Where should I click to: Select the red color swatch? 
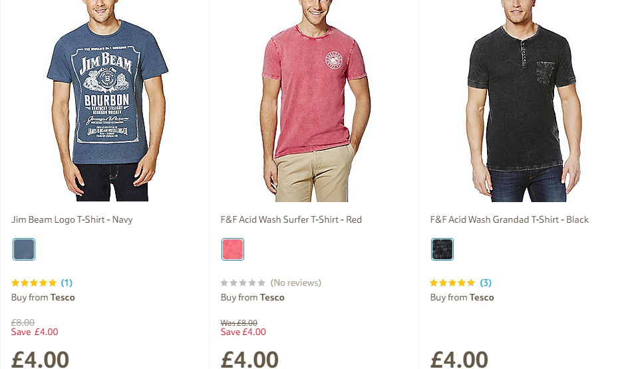pos(233,249)
